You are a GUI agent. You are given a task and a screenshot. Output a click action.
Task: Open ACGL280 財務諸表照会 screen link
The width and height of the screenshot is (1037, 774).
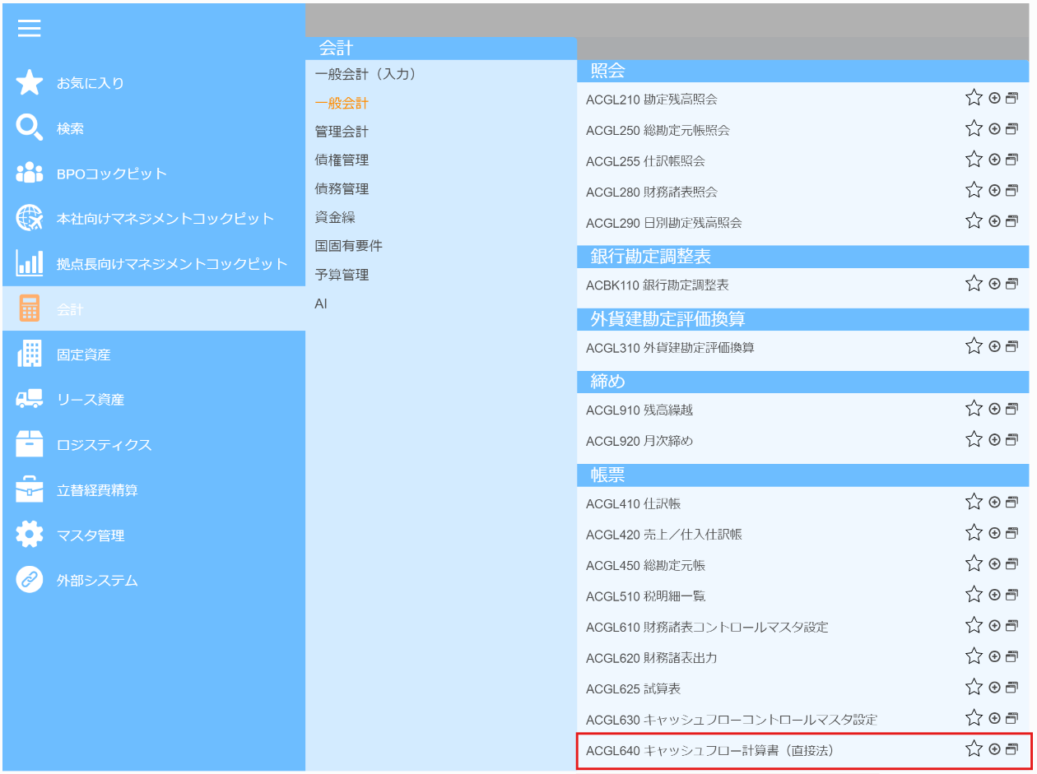click(x=652, y=192)
